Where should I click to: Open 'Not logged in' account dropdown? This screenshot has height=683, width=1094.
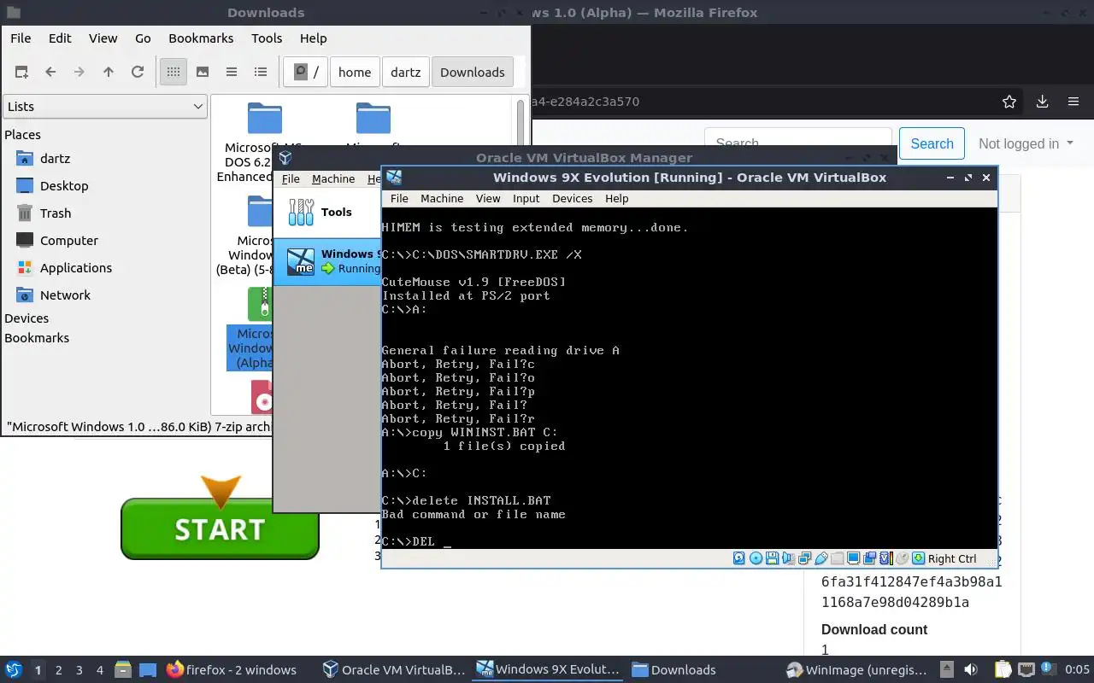(1026, 143)
